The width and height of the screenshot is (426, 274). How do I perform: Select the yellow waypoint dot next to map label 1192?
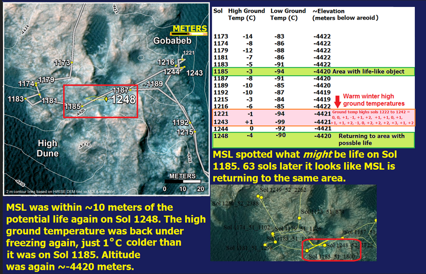[190, 123]
